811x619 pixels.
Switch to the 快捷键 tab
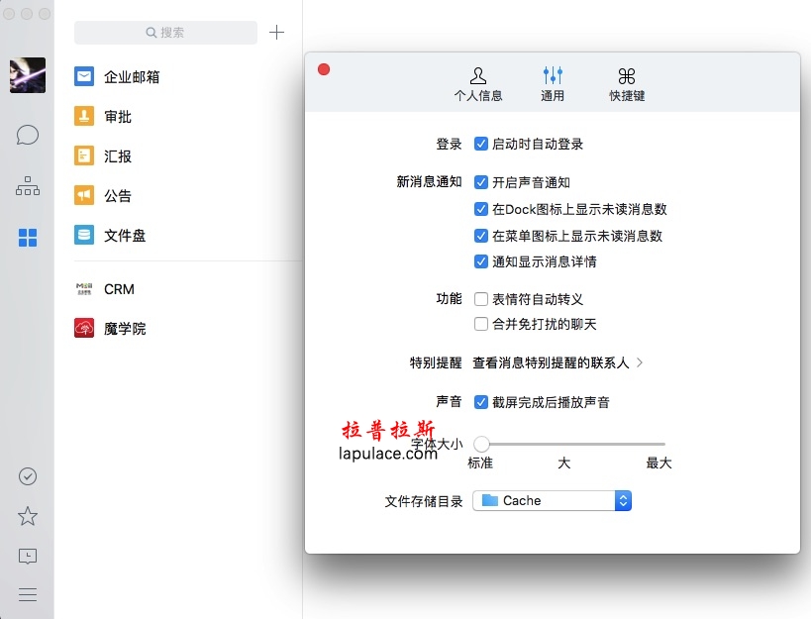tap(627, 84)
